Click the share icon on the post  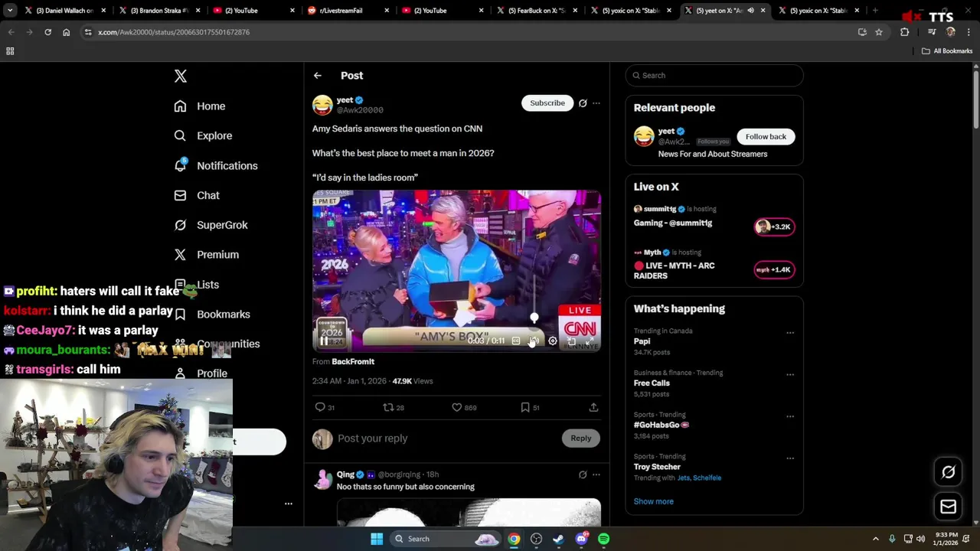click(593, 407)
